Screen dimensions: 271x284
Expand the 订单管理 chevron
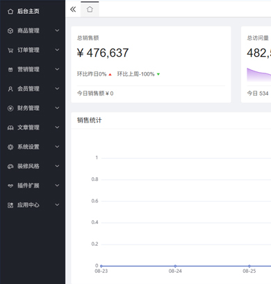coord(57,50)
